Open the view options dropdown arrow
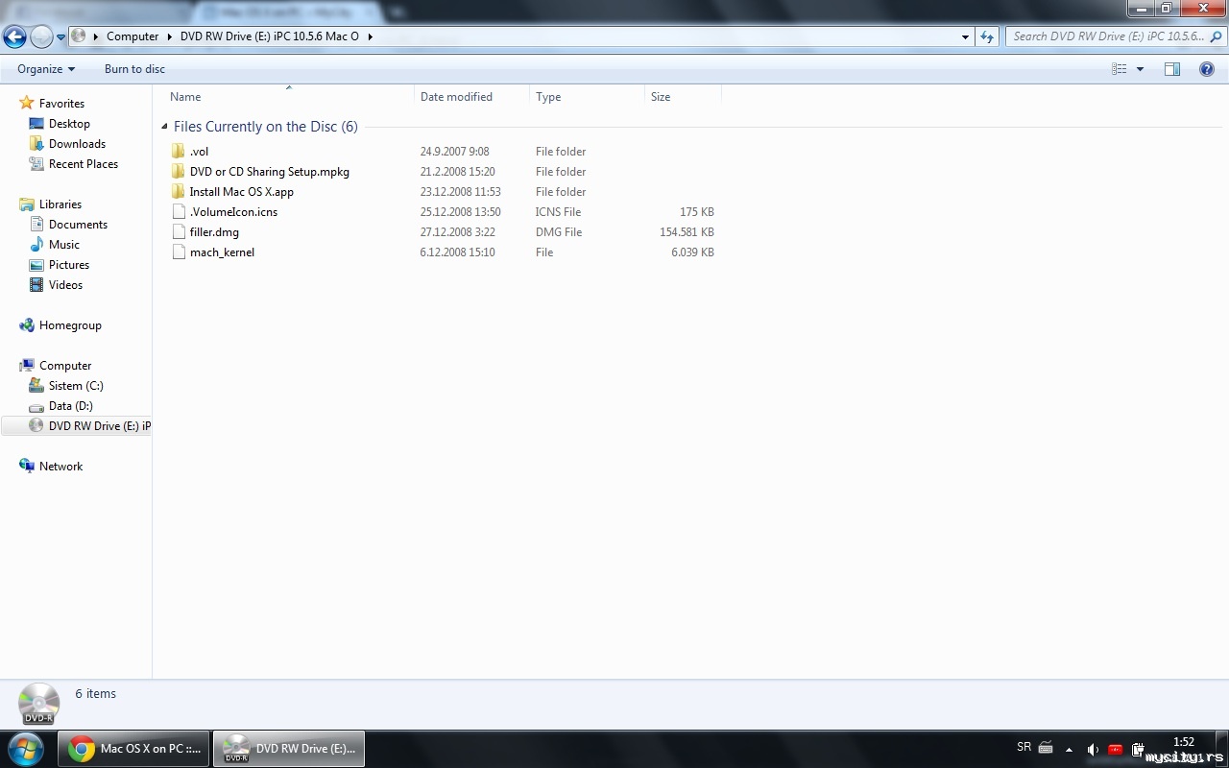Viewport: 1229px width, 768px height. [x=1140, y=69]
